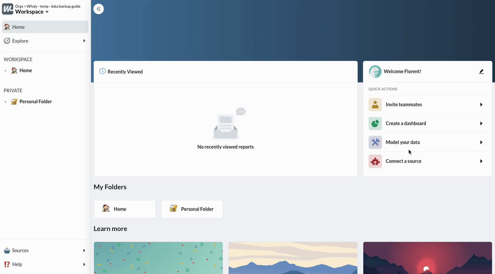The height and width of the screenshot is (274, 495).
Task: Open the Home folder card under My Folders
Action: click(124, 209)
